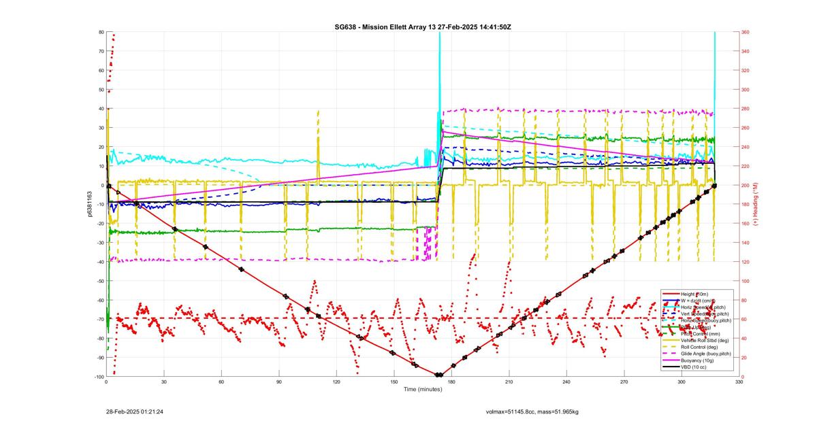Click left y-axis tick label '-100'

tap(98, 377)
